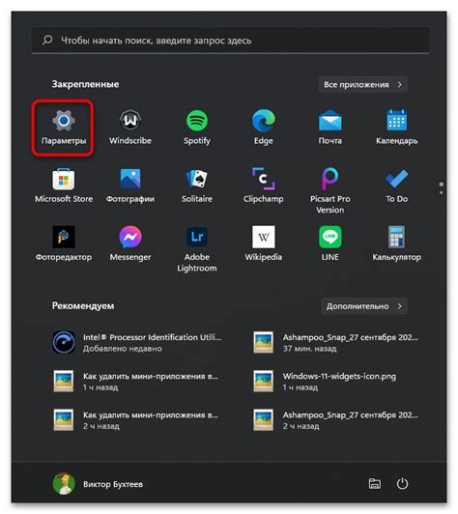Launch Microsoft Edge browser
This screenshot has height=514, width=458.
click(x=263, y=128)
